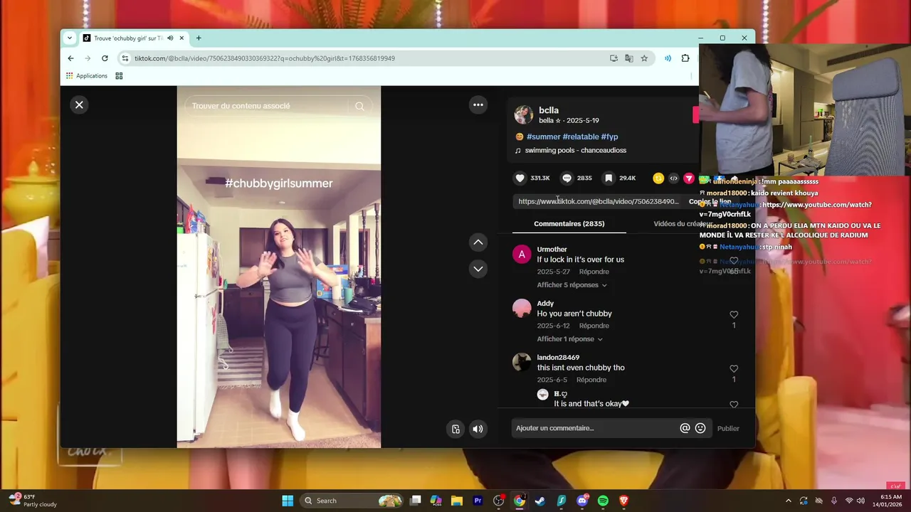Open comments via the speech bubble icon

(567, 178)
